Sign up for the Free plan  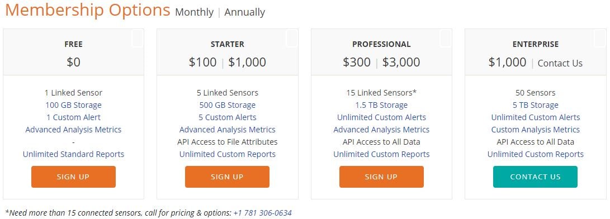coord(73,177)
